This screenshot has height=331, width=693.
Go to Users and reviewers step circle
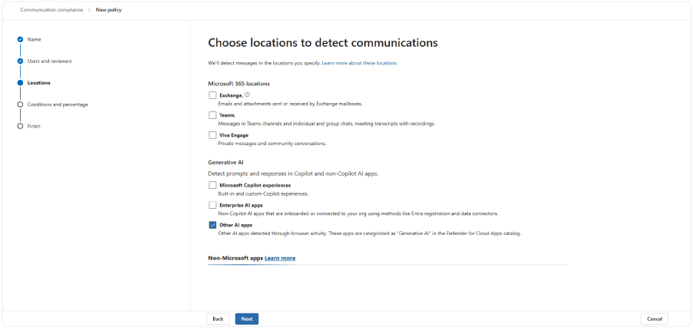pos(20,61)
